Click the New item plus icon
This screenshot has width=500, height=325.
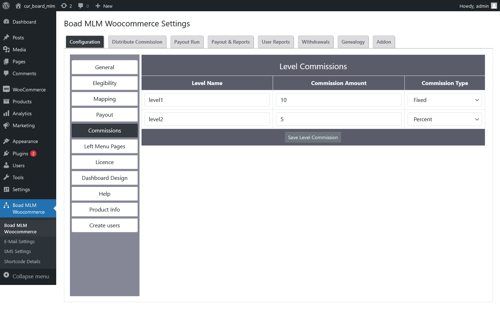pos(98,6)
